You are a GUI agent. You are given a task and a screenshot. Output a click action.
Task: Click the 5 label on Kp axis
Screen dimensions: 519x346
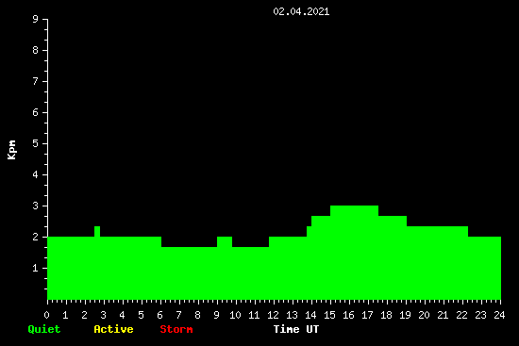pos(36,143)
